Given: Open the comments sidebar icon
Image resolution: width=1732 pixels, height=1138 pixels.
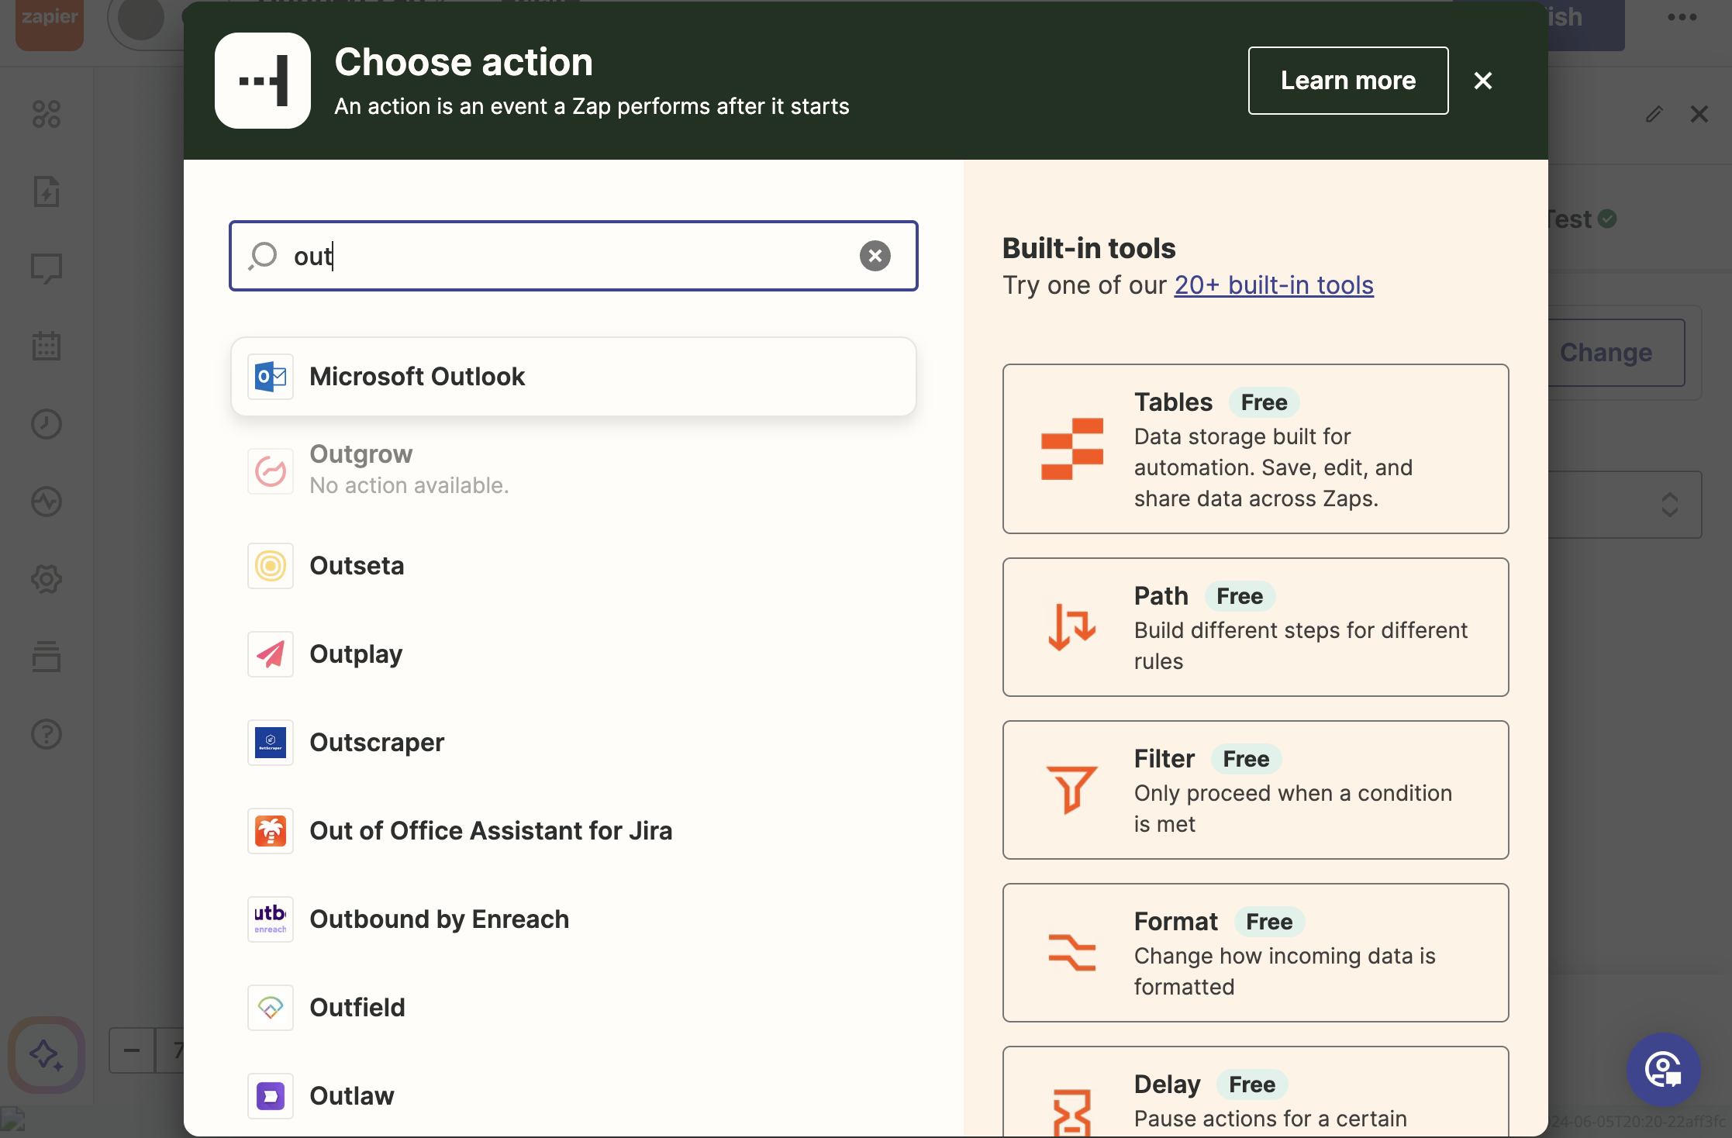Looking at the screenshot, I should point(47,269).
